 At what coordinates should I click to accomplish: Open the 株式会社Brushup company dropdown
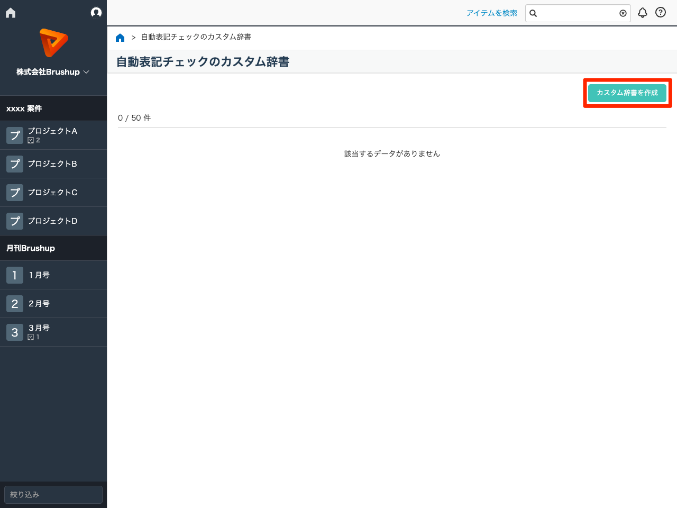point(53,72)
